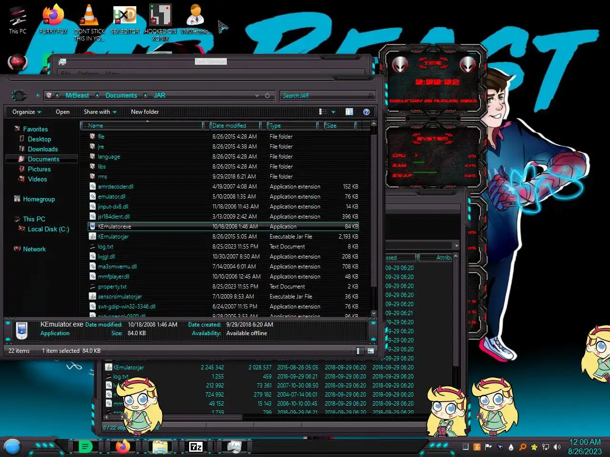Select the log.txt file row
610x457 pixels.
click(224, 247)
